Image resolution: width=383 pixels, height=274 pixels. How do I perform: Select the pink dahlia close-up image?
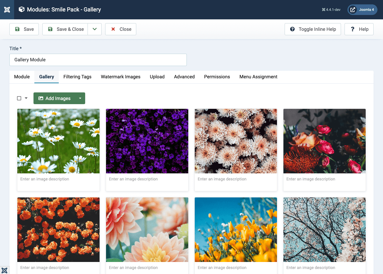147,230
